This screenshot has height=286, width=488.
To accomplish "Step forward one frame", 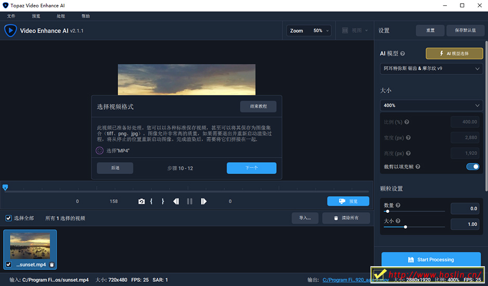I will tap(203, 201).
